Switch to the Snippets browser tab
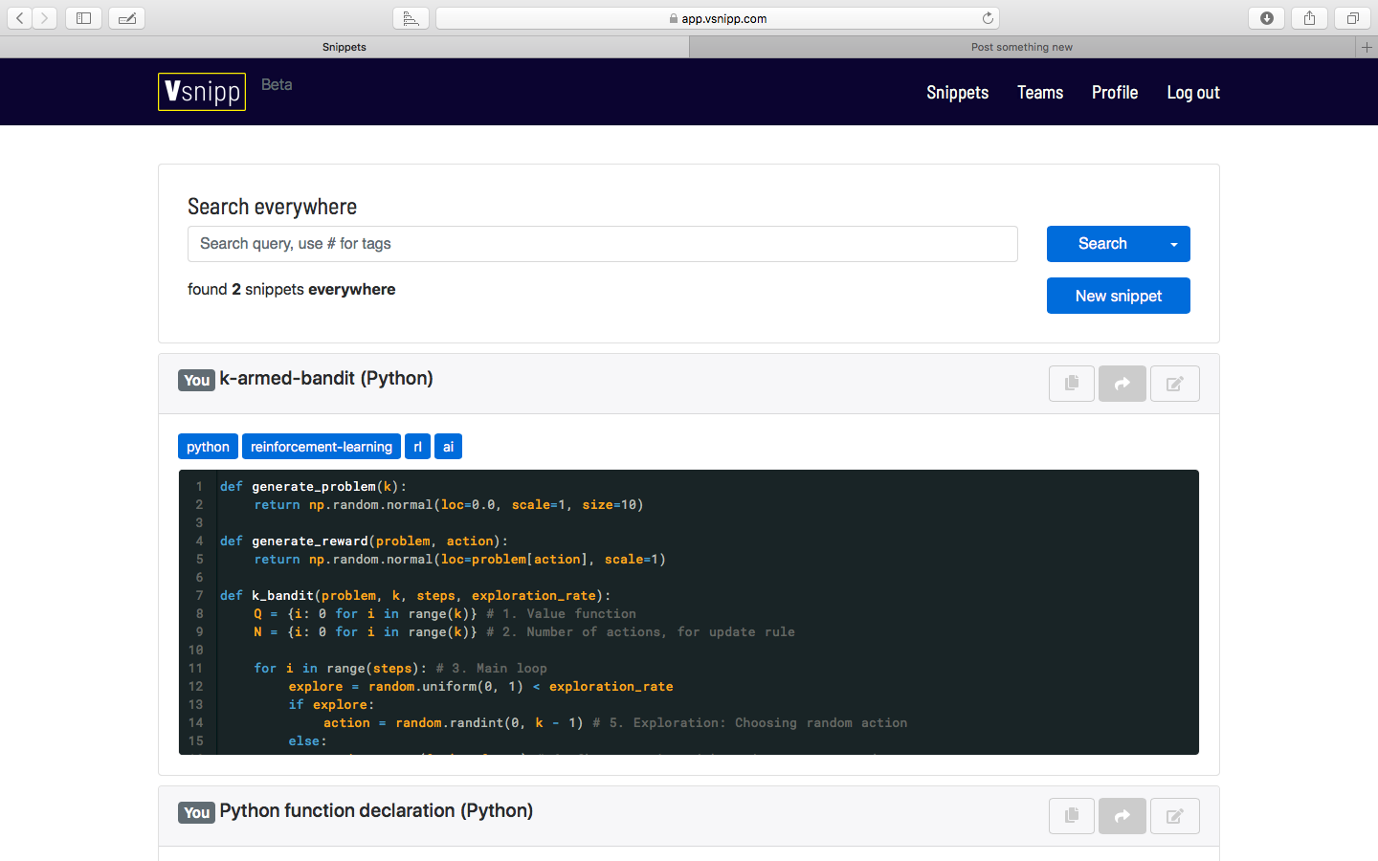Image resolution: width=1378 pixels, height=861 pixels. tap(344, 47)
